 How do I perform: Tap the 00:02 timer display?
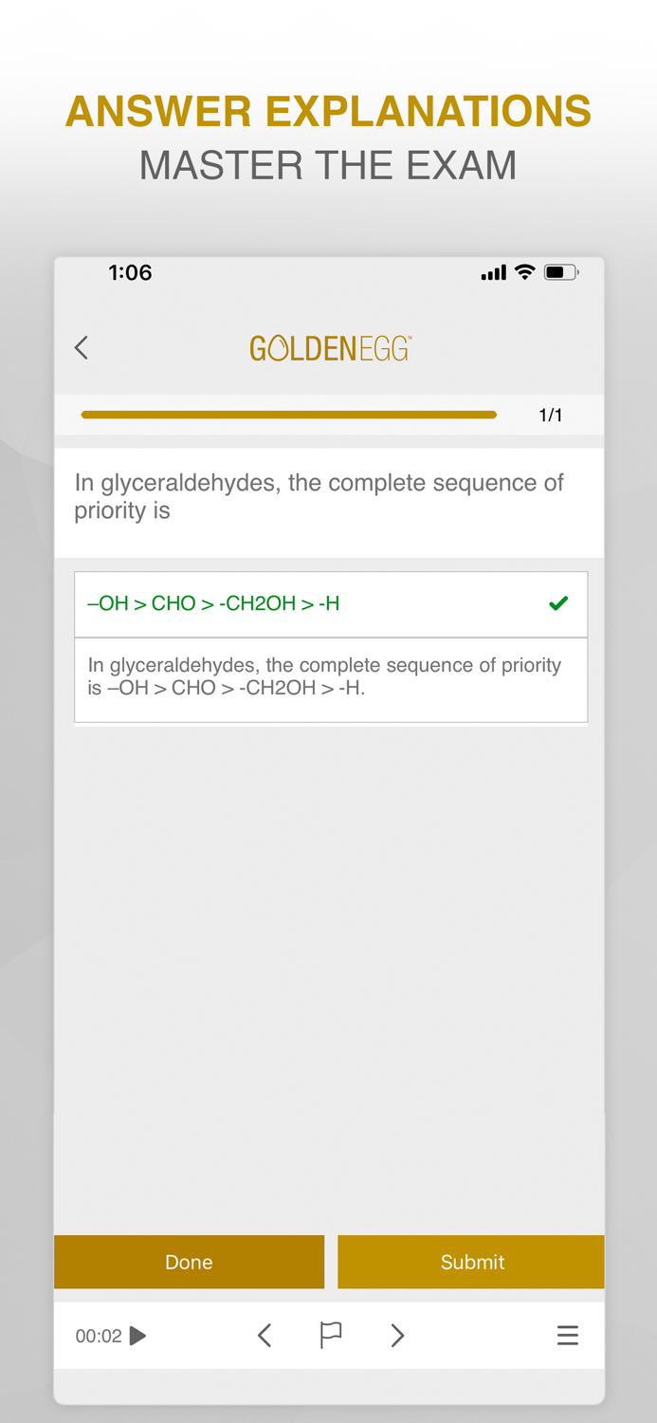point(99,1335)
